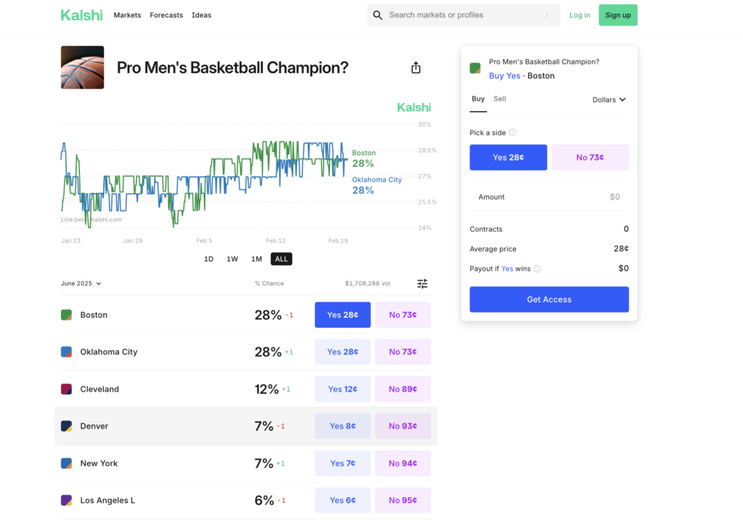Screen dimensions: 743x520
Task: Switch to the Buy tab
Action: (x=478, y=99)
